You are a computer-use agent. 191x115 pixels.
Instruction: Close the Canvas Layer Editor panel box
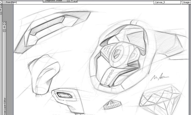point(4,23)
